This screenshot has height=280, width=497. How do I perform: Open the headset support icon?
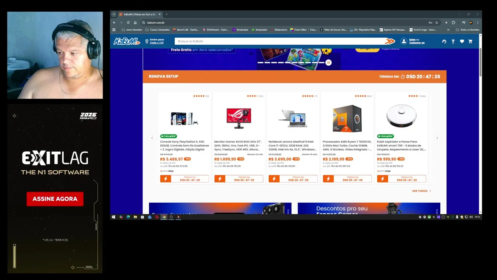[x=444, y=41]
